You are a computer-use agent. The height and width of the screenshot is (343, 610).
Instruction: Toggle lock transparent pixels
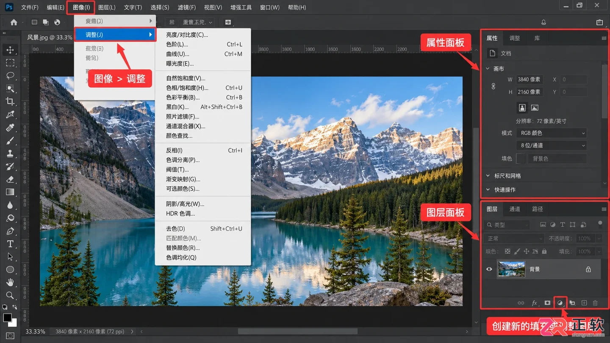(507, 251)
